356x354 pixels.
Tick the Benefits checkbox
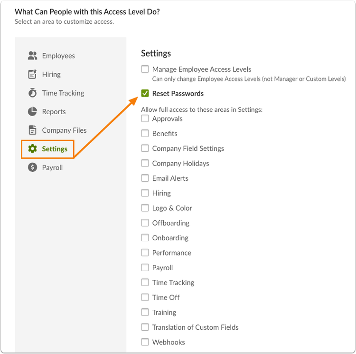pos(145,133)
